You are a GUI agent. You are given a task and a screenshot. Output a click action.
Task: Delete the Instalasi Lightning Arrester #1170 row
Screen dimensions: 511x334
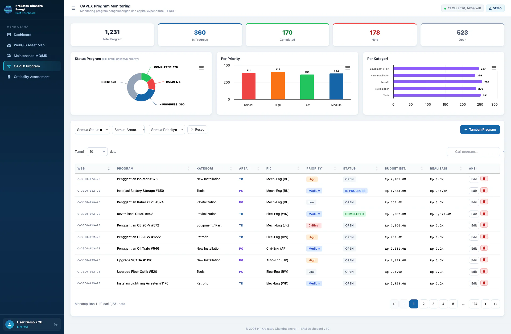pos(484,283)
